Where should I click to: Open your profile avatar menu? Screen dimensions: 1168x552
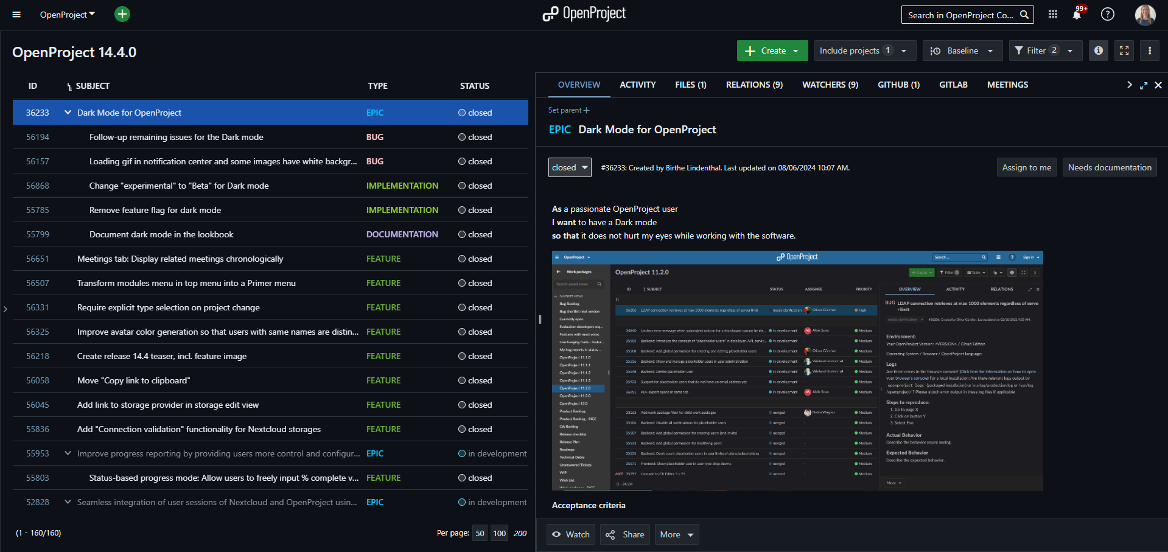click(x=1145, y=15)
